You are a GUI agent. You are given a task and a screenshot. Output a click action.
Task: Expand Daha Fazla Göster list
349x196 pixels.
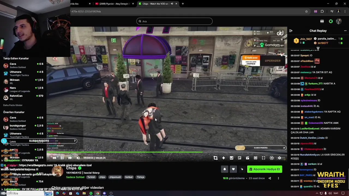13,105
